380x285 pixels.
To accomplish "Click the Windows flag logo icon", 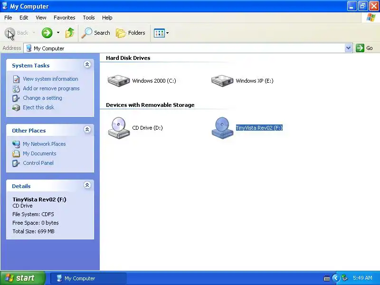I will coord(371,18).
